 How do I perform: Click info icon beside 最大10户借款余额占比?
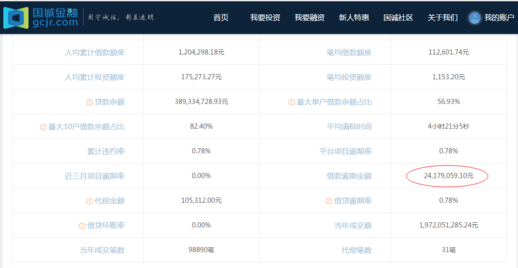(43, 127)
